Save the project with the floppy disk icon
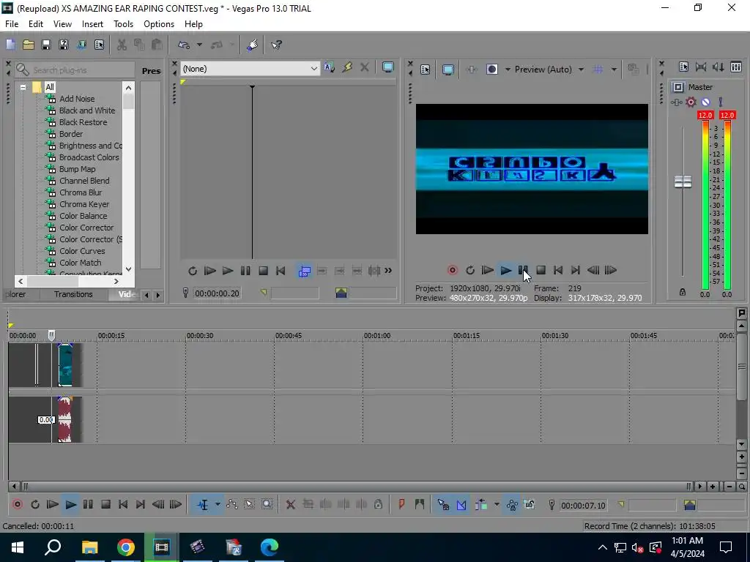Screen dimensions: 750x562 pyautogui.click(x=46, y=45)
